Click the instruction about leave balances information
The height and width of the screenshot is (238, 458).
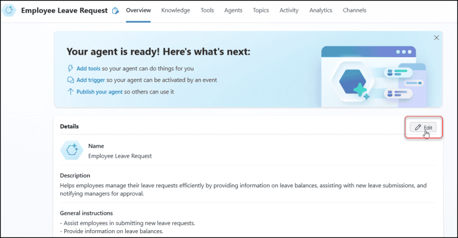coord(112,231)
